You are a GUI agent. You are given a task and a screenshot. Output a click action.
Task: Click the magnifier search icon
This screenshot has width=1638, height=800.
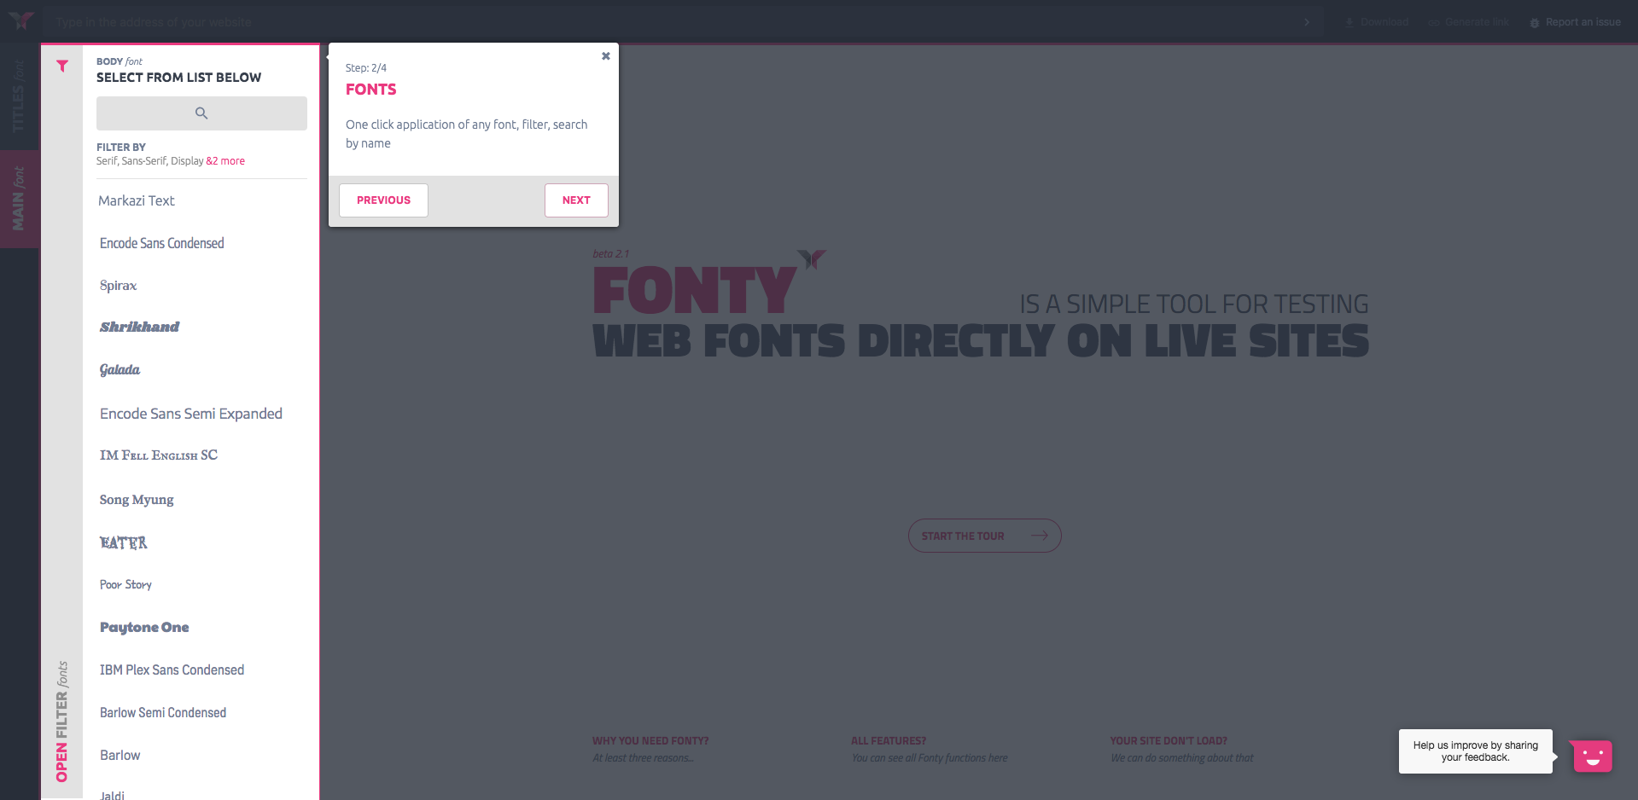[x=201, y=113]
